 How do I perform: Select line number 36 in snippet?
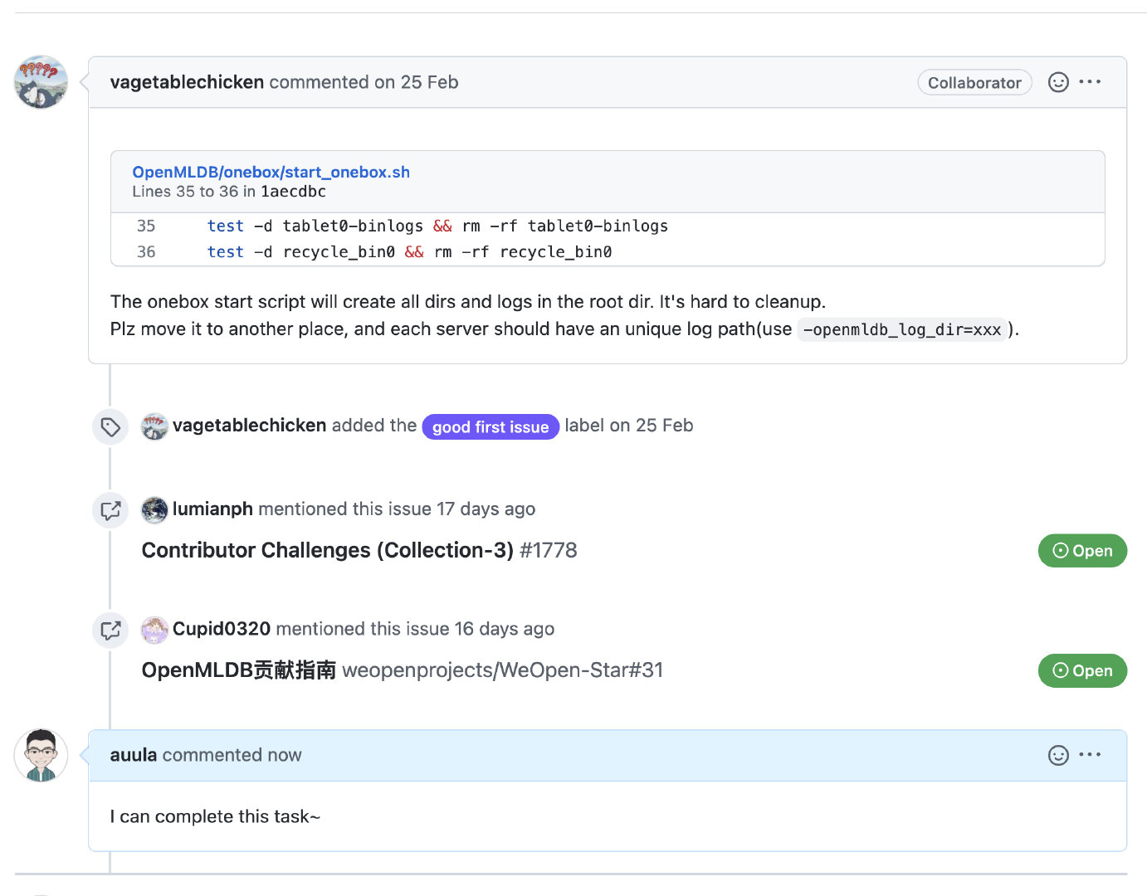coord(146,251)
